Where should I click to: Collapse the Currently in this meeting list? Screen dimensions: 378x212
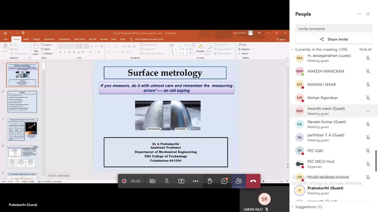coord(292,49)
